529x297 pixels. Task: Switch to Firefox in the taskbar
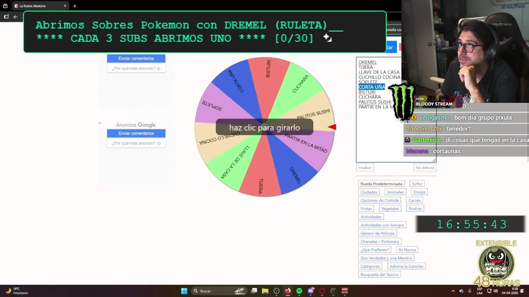(288, 291)
